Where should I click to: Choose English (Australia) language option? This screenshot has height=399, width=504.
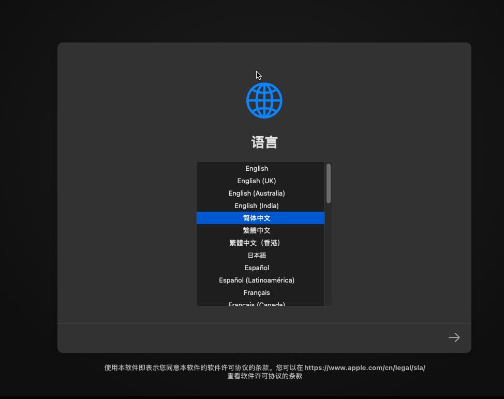(x=257, y=193)
